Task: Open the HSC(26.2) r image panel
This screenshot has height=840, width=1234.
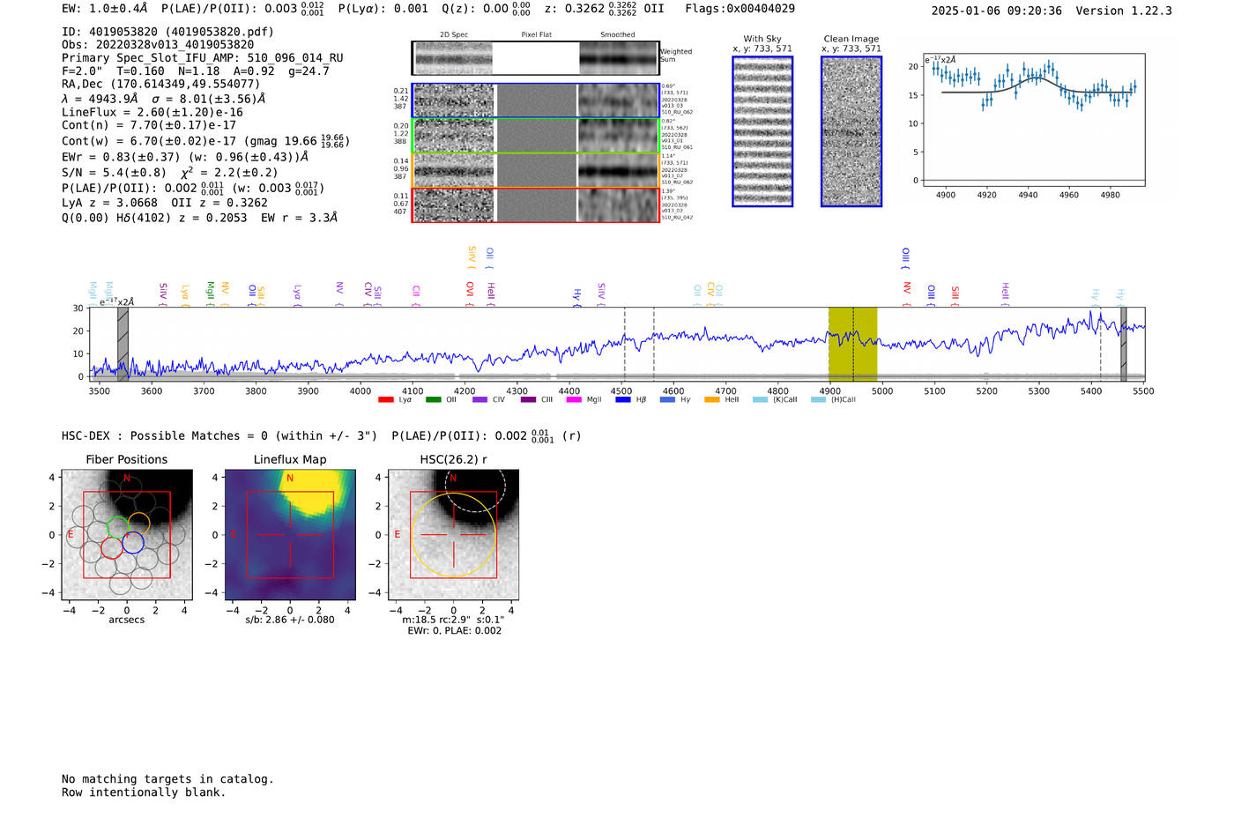Action: 453,535
